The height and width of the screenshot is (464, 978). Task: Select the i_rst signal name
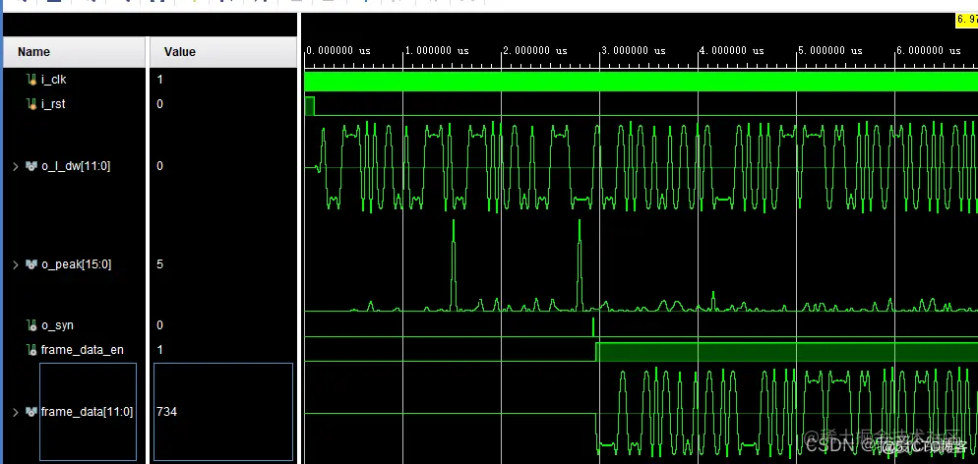pos(54,104)
